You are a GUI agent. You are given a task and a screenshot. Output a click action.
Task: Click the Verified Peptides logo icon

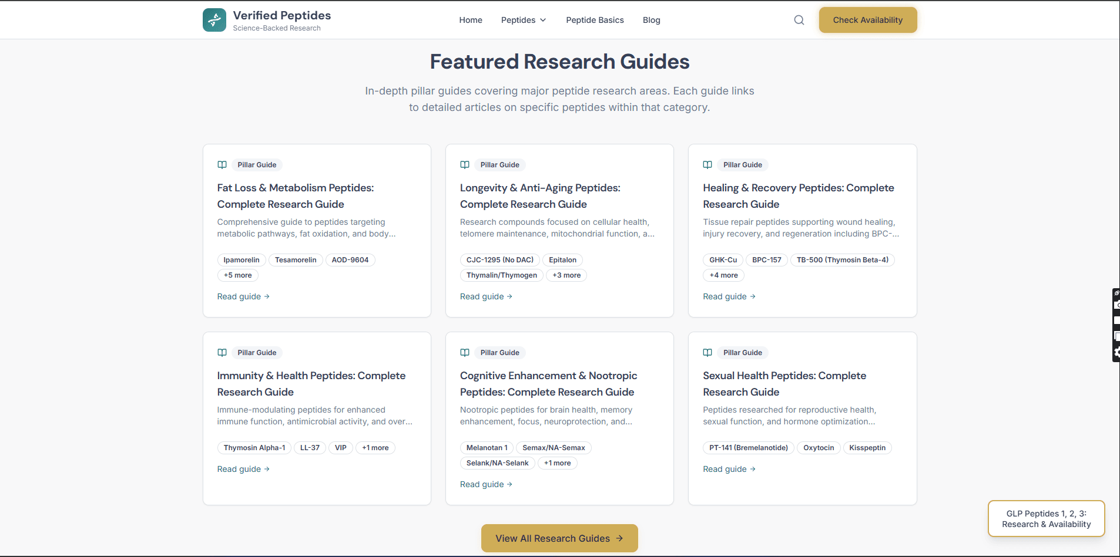[x=214, y=19]
